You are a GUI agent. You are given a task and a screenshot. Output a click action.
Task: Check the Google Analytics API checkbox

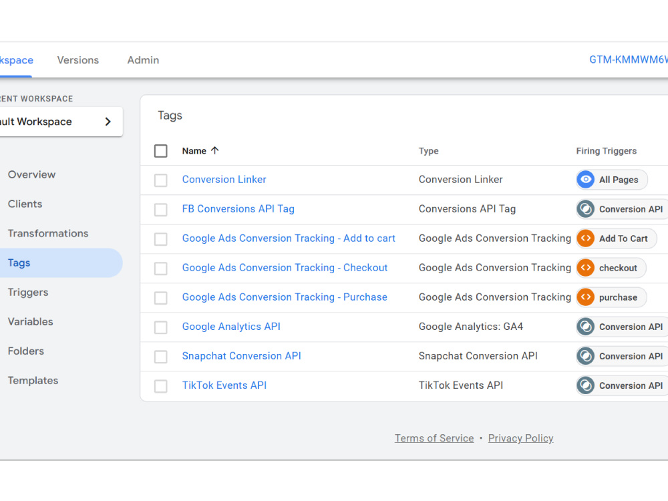coord(160,327)
